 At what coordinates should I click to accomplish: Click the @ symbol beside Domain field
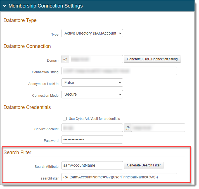click(x=65, y=59)
